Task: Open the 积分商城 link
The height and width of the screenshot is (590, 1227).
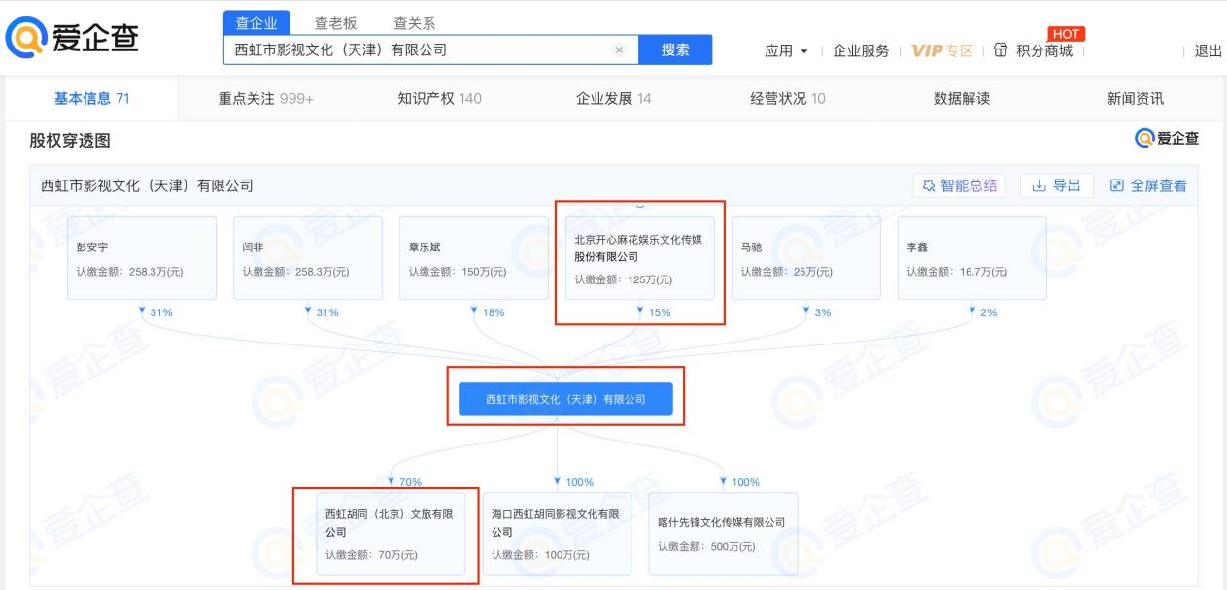Action: tap(1044, 51)
